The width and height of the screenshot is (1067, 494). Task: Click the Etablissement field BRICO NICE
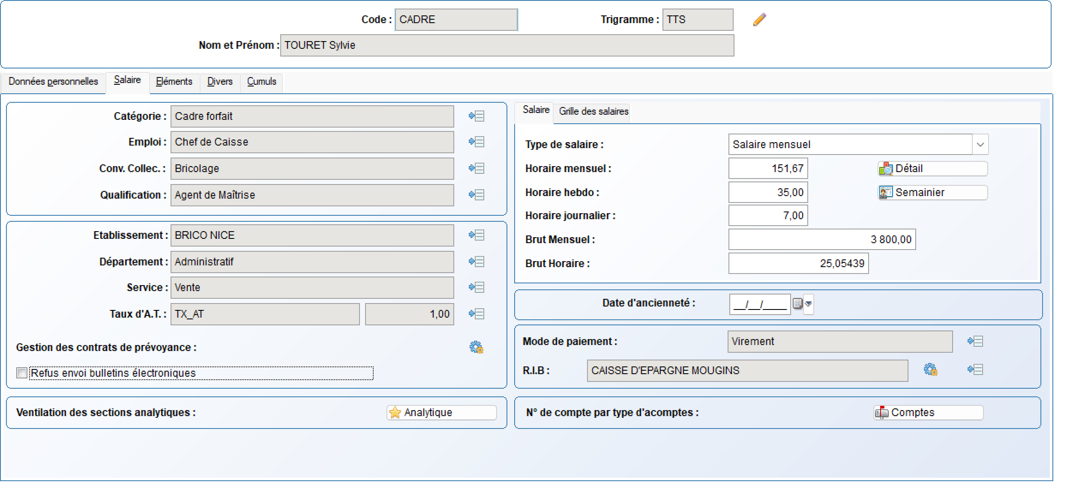tap(312, 235)
